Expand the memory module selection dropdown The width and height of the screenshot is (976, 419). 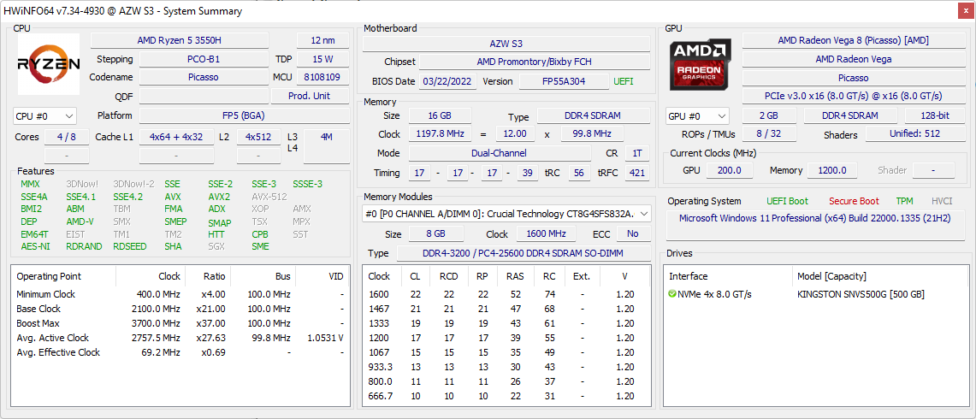click(x=506, y=214)
